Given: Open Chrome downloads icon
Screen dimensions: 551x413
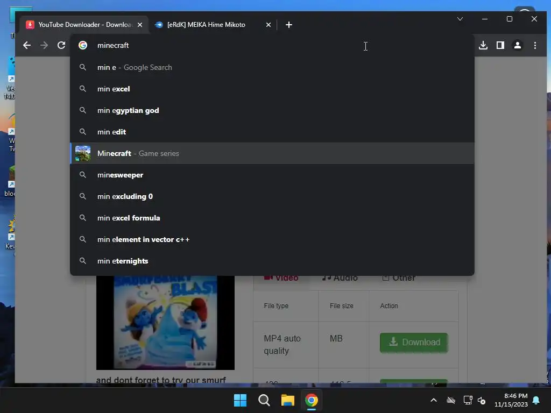Looking at the screenshot, I should pos(483,45).
